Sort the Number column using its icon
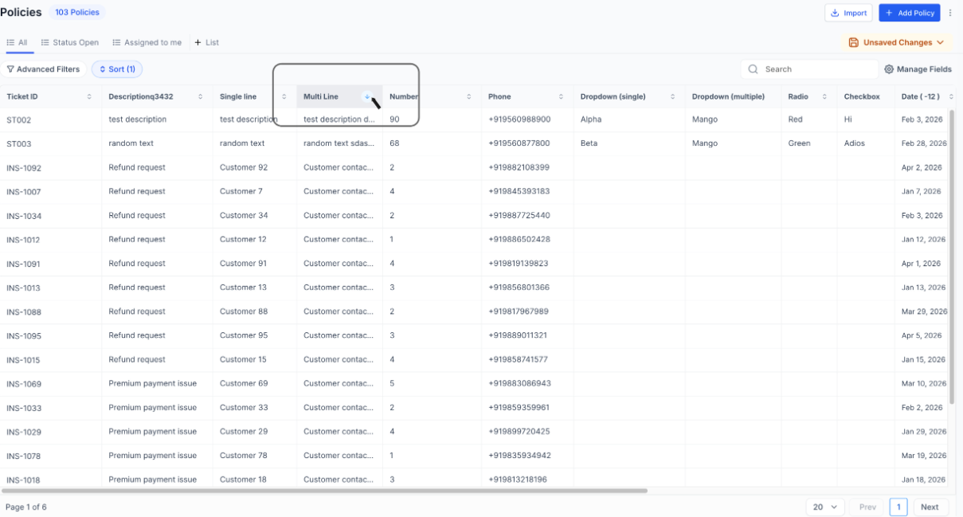The image size is (963, 517). pos(469,96)
